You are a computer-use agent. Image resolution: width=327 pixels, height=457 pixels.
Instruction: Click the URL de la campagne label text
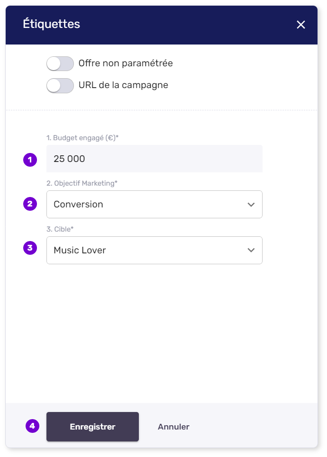123,86
